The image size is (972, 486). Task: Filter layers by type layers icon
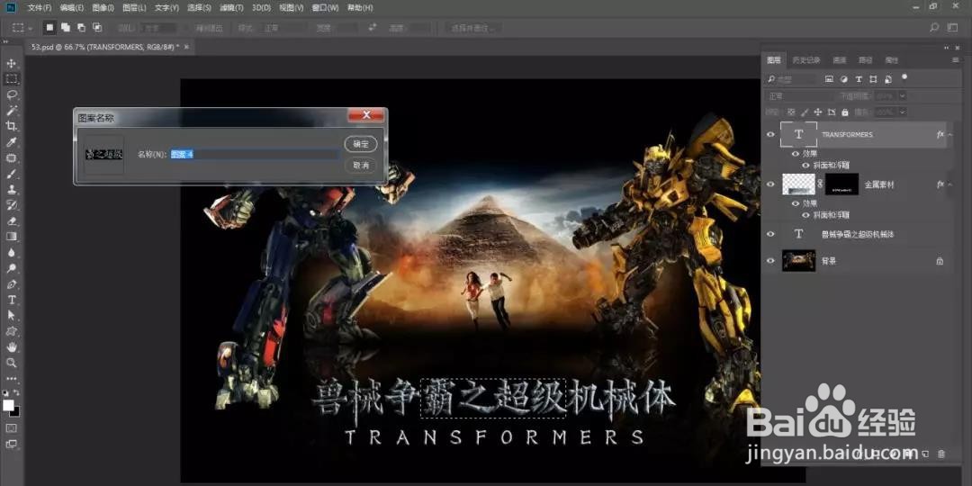coord(859,78)
